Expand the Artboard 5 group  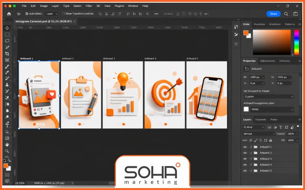[251, 171]
